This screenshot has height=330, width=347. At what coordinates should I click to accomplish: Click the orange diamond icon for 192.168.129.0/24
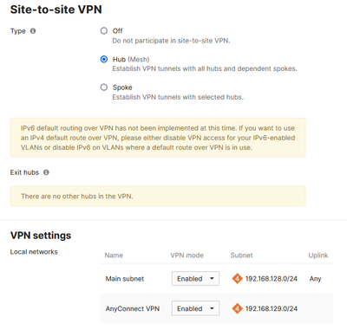click(237, 308)
